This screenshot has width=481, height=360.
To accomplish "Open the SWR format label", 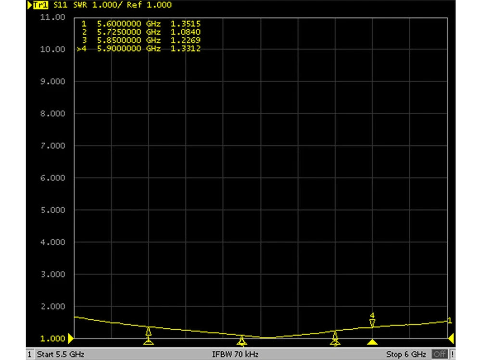I will (81, 5).
